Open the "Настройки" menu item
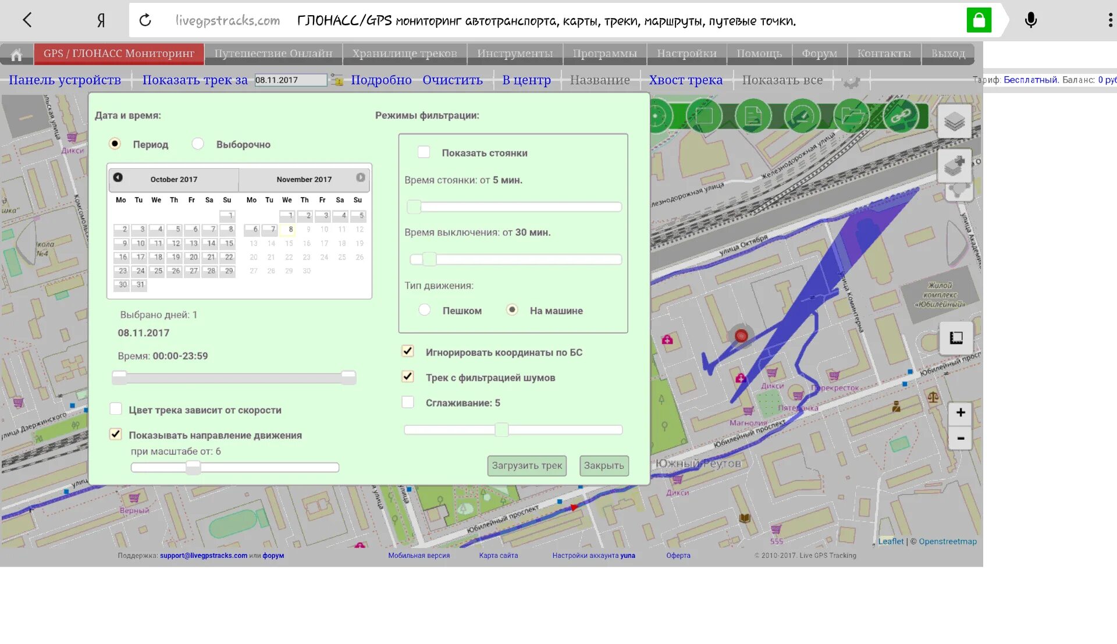Viewport: 1117px width, 644px height. pos(686,54)
